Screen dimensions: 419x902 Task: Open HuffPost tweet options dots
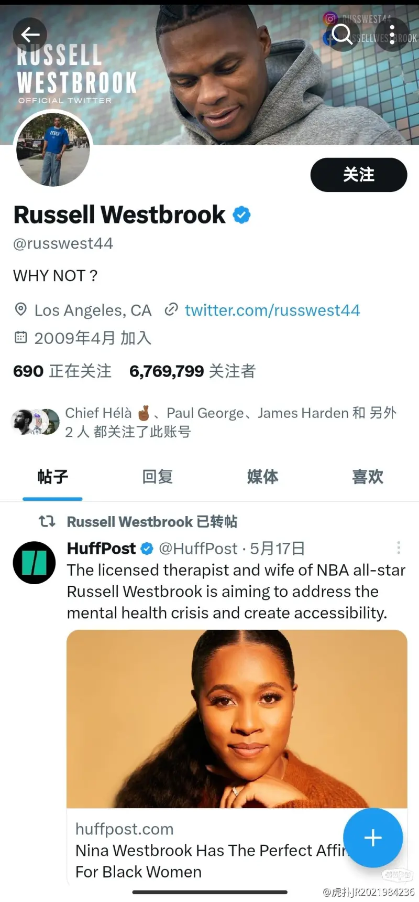[x=399, y=548]
